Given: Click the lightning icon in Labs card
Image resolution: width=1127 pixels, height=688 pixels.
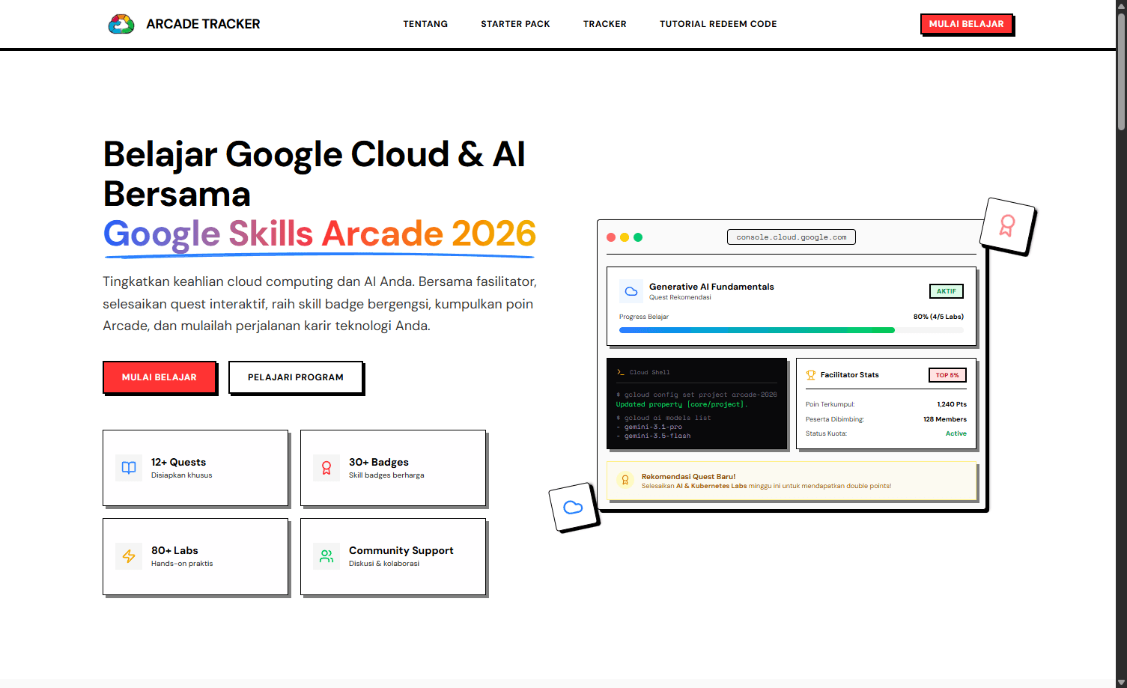Looking at the screenshot, I should pyautogui.click(x=129, y=556).
